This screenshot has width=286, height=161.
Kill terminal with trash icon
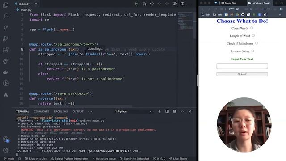pyautogui.click(x=175, y=111)
